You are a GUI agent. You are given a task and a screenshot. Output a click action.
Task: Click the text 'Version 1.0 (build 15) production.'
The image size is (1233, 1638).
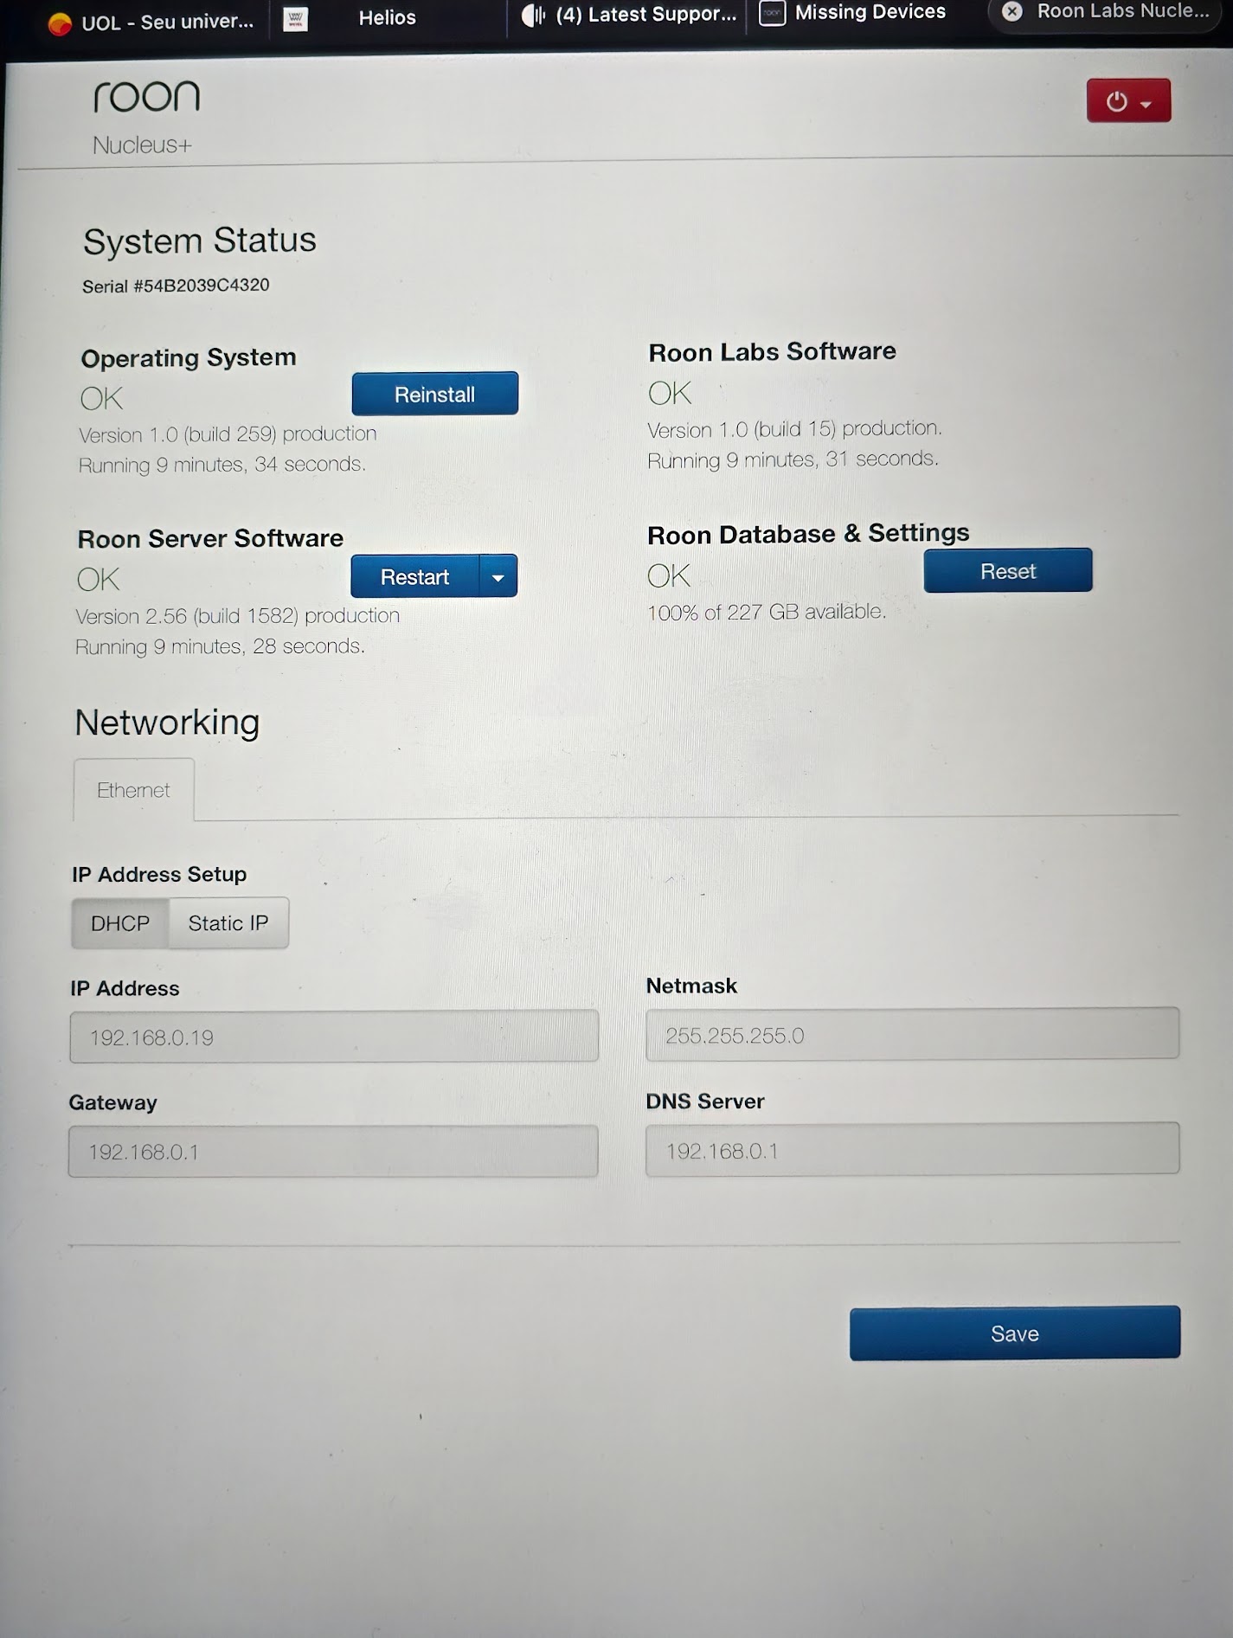(795, 428)
